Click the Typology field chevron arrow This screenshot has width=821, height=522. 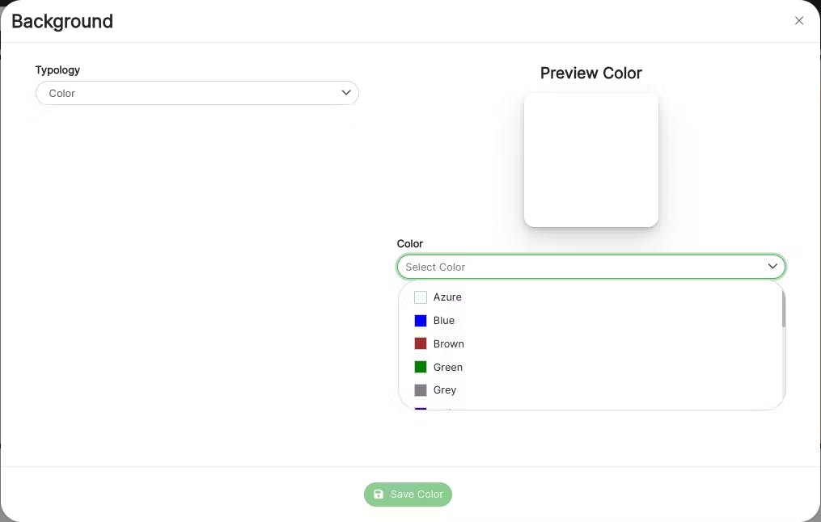pos(346,93)
